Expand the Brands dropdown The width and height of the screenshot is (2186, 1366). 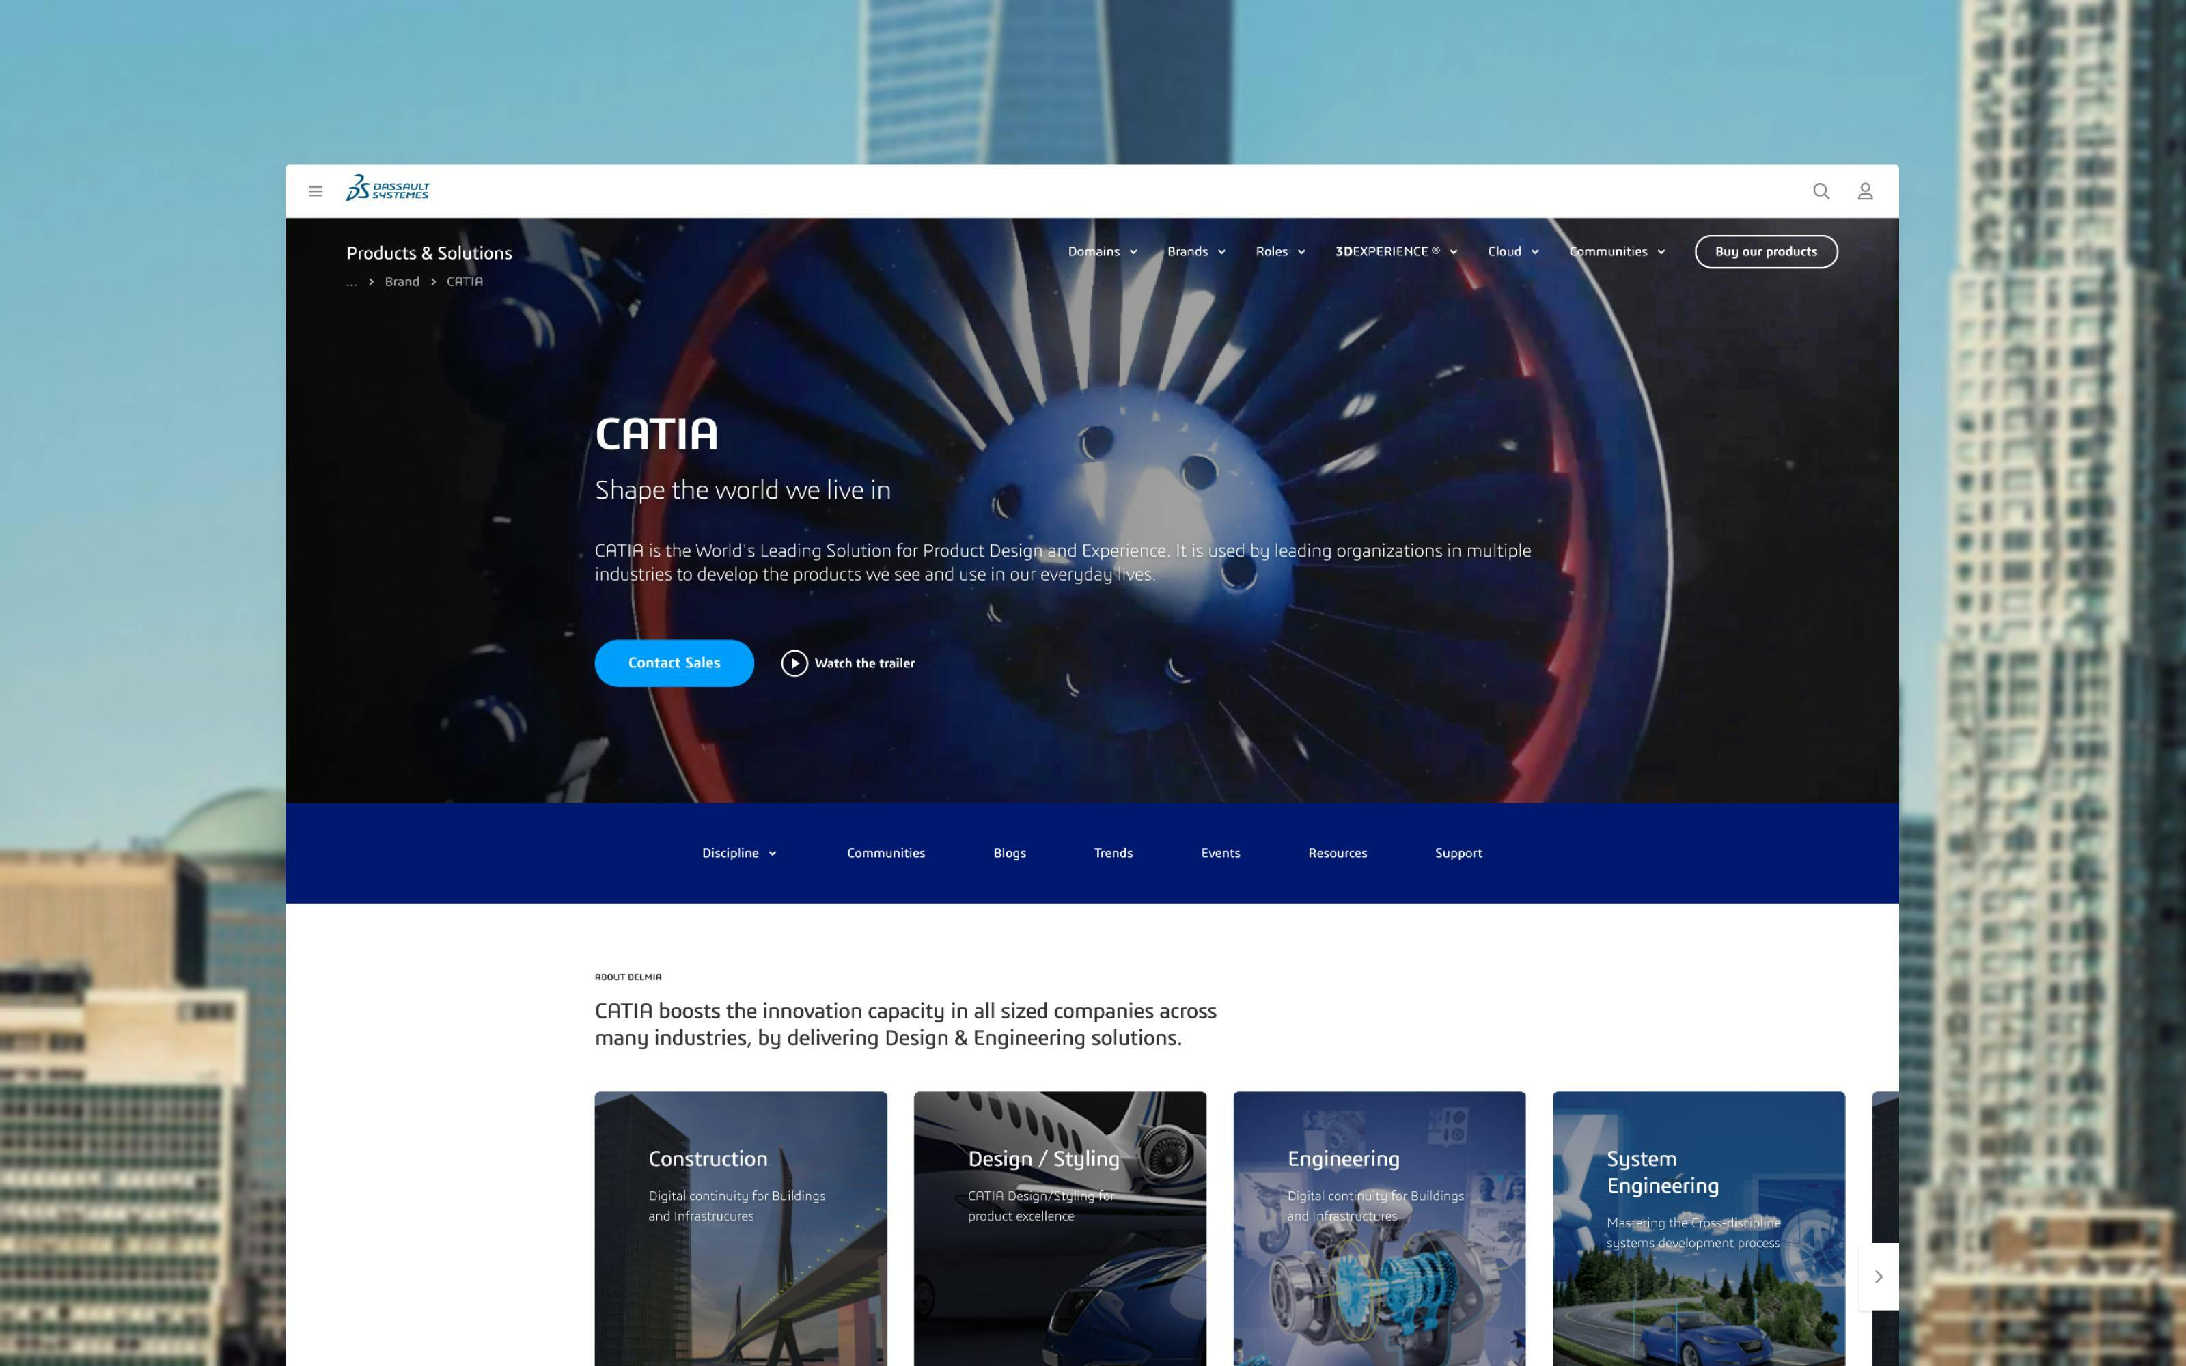pos(1196,252)
